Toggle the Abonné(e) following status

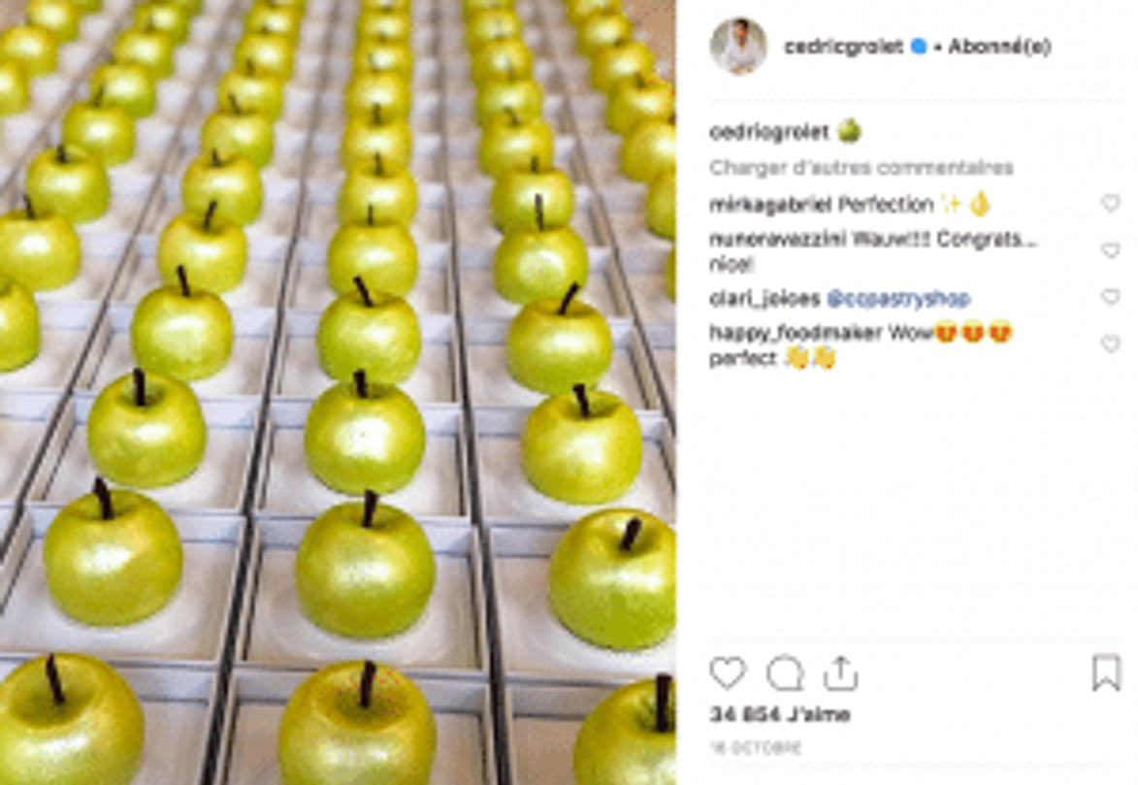(x=999, y=47)
